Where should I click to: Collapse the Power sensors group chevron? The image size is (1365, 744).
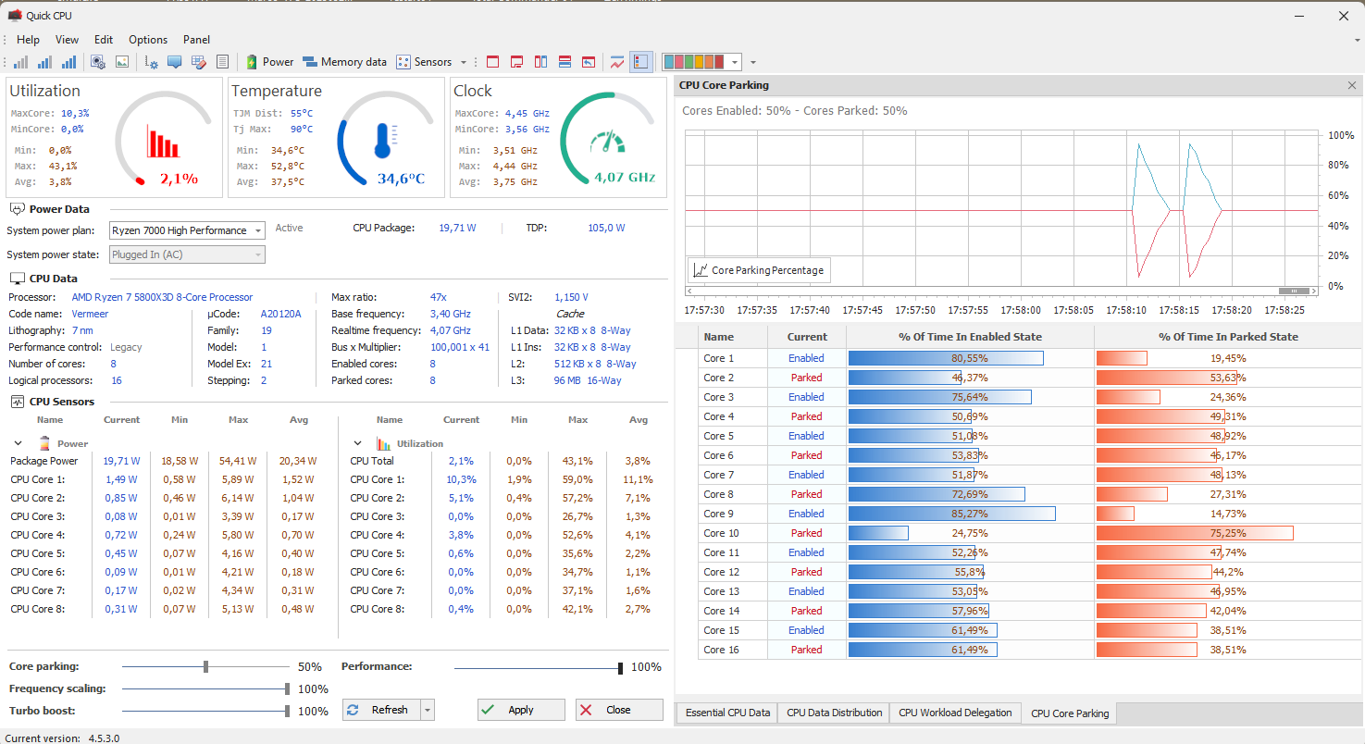click(x=19, y=443)
